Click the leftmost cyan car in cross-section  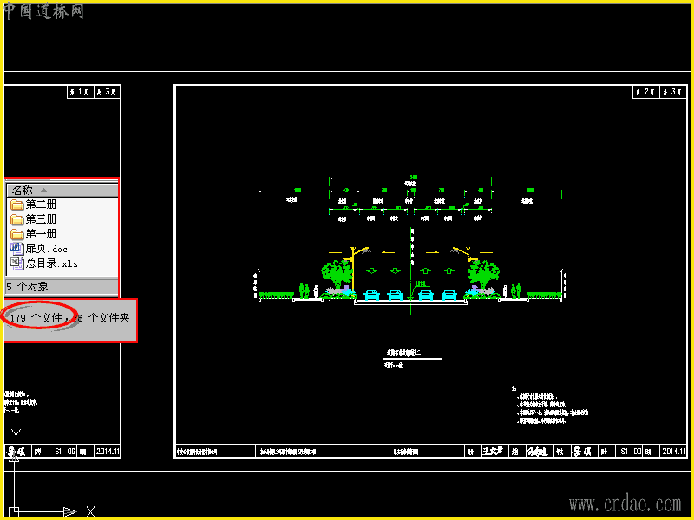(x=371, y=295)
